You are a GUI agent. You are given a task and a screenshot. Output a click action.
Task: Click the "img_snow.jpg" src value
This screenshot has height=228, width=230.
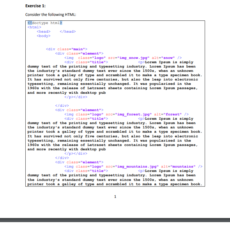tap(133, 58)
